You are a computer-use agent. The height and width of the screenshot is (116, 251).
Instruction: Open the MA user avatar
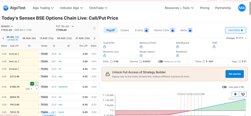point(242,8)
